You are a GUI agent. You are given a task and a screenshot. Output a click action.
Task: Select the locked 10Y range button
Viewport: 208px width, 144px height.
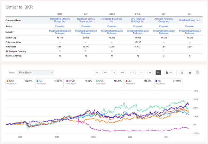pos(169,73)
